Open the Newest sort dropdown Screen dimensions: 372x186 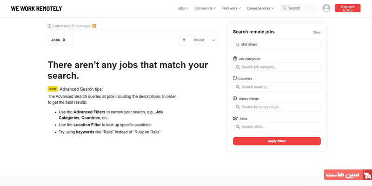click(x=199, y=40)
